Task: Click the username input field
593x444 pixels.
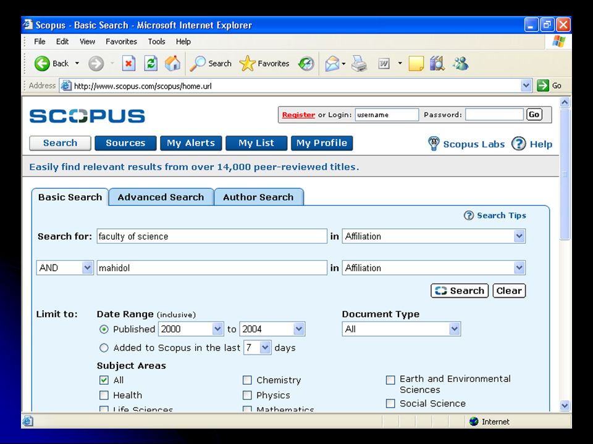Action: pyautogui.click(x=387, y=115)
